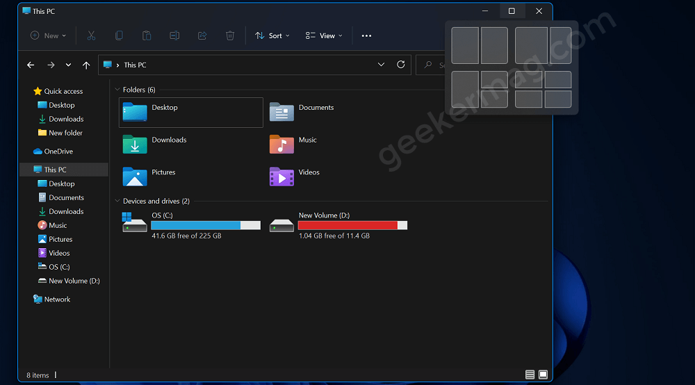Image resolution: width=695 pixels, height=385 pixels.
Task: Click This PC in the address bar path
Action: click(x=136, y=65)
